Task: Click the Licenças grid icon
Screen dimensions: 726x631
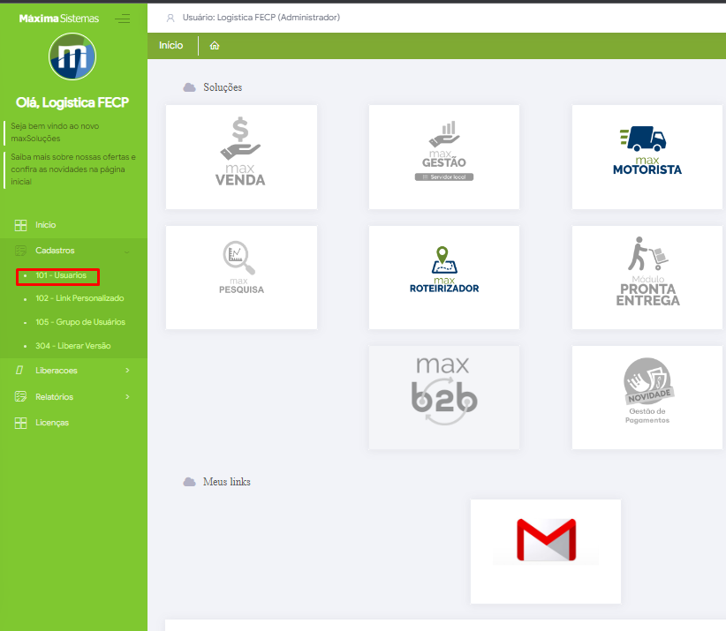Action: pos(21,423)
